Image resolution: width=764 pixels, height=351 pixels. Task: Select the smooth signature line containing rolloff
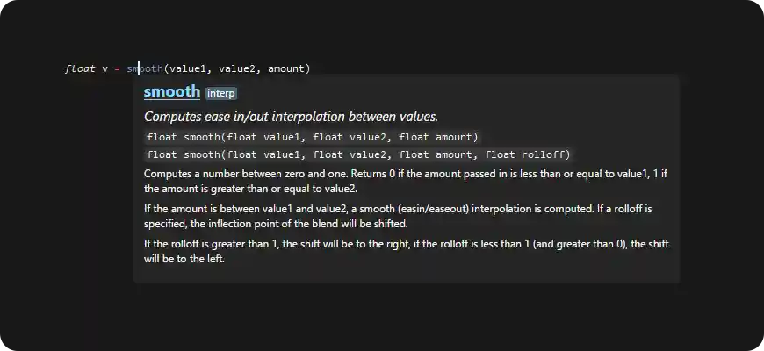358,154
